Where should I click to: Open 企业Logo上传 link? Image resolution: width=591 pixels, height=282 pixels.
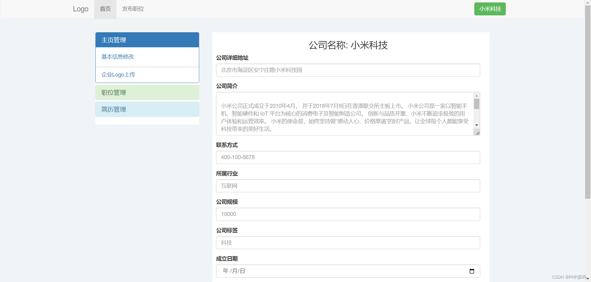tap(118, 75)
